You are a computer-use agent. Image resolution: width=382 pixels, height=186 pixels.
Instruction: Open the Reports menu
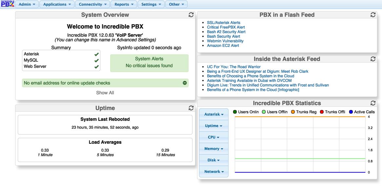pyautogui.click(x=124, y=4)
